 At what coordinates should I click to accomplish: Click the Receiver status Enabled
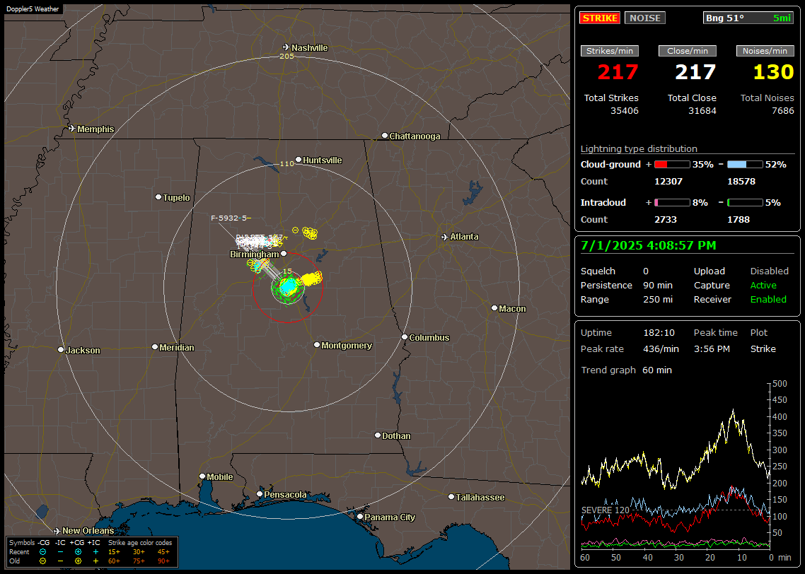768,300
